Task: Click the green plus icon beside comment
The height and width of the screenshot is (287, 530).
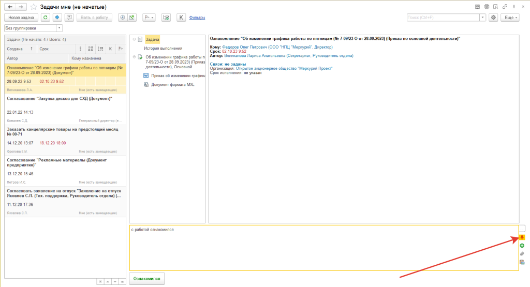Action: [x=522, y=246]
